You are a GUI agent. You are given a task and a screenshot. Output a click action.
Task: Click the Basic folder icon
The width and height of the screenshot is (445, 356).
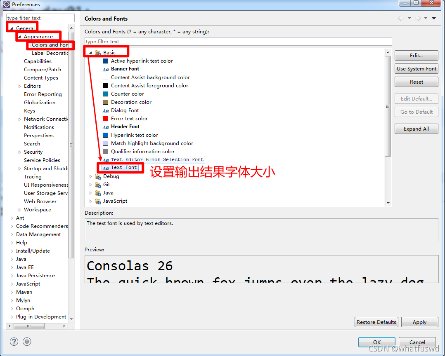98,53
